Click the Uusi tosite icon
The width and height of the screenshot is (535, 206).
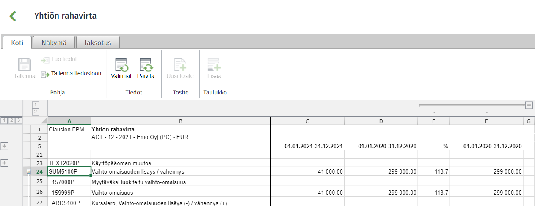(x=180, y=65)
